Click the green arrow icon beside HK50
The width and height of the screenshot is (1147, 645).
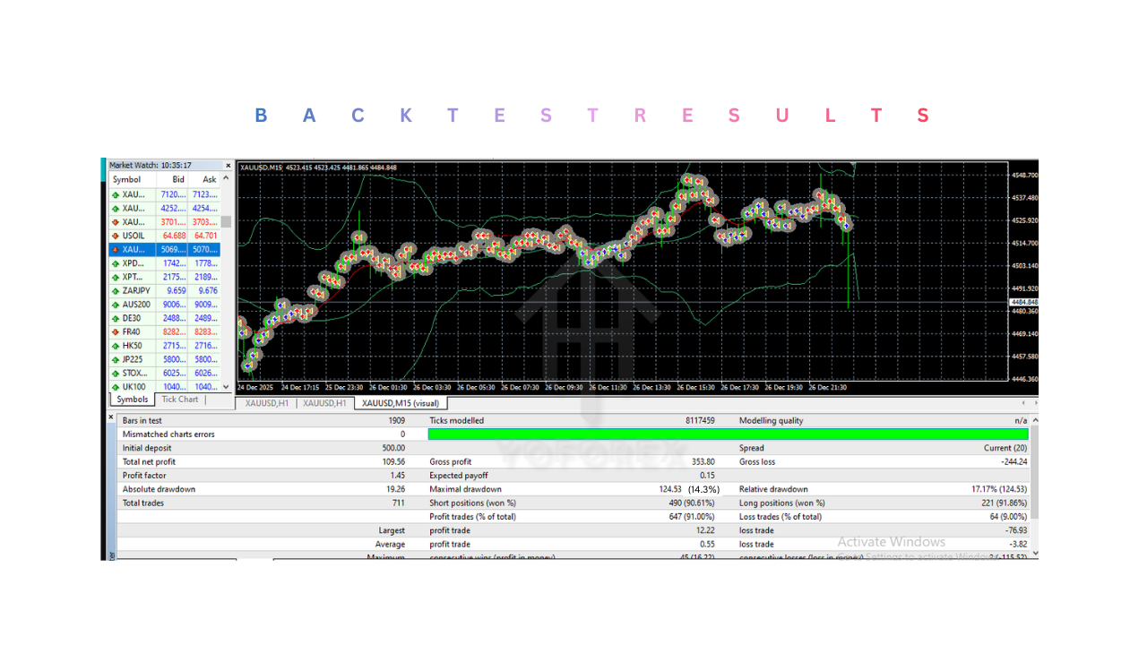coord(116,346)
